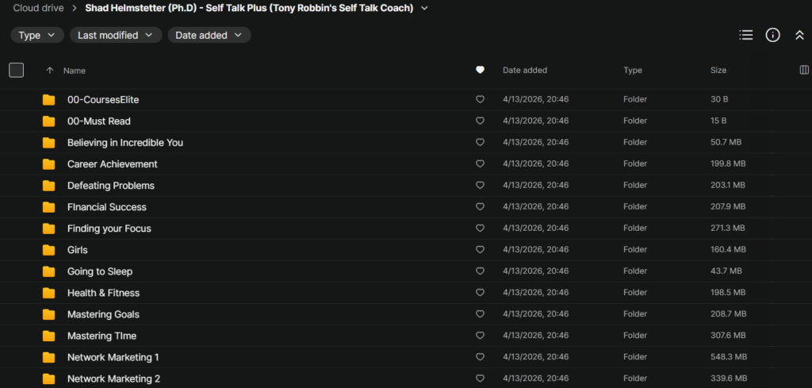Open the Type filter dropdown
The height and width of the screenshot is (388, 812).
(37, 35)
